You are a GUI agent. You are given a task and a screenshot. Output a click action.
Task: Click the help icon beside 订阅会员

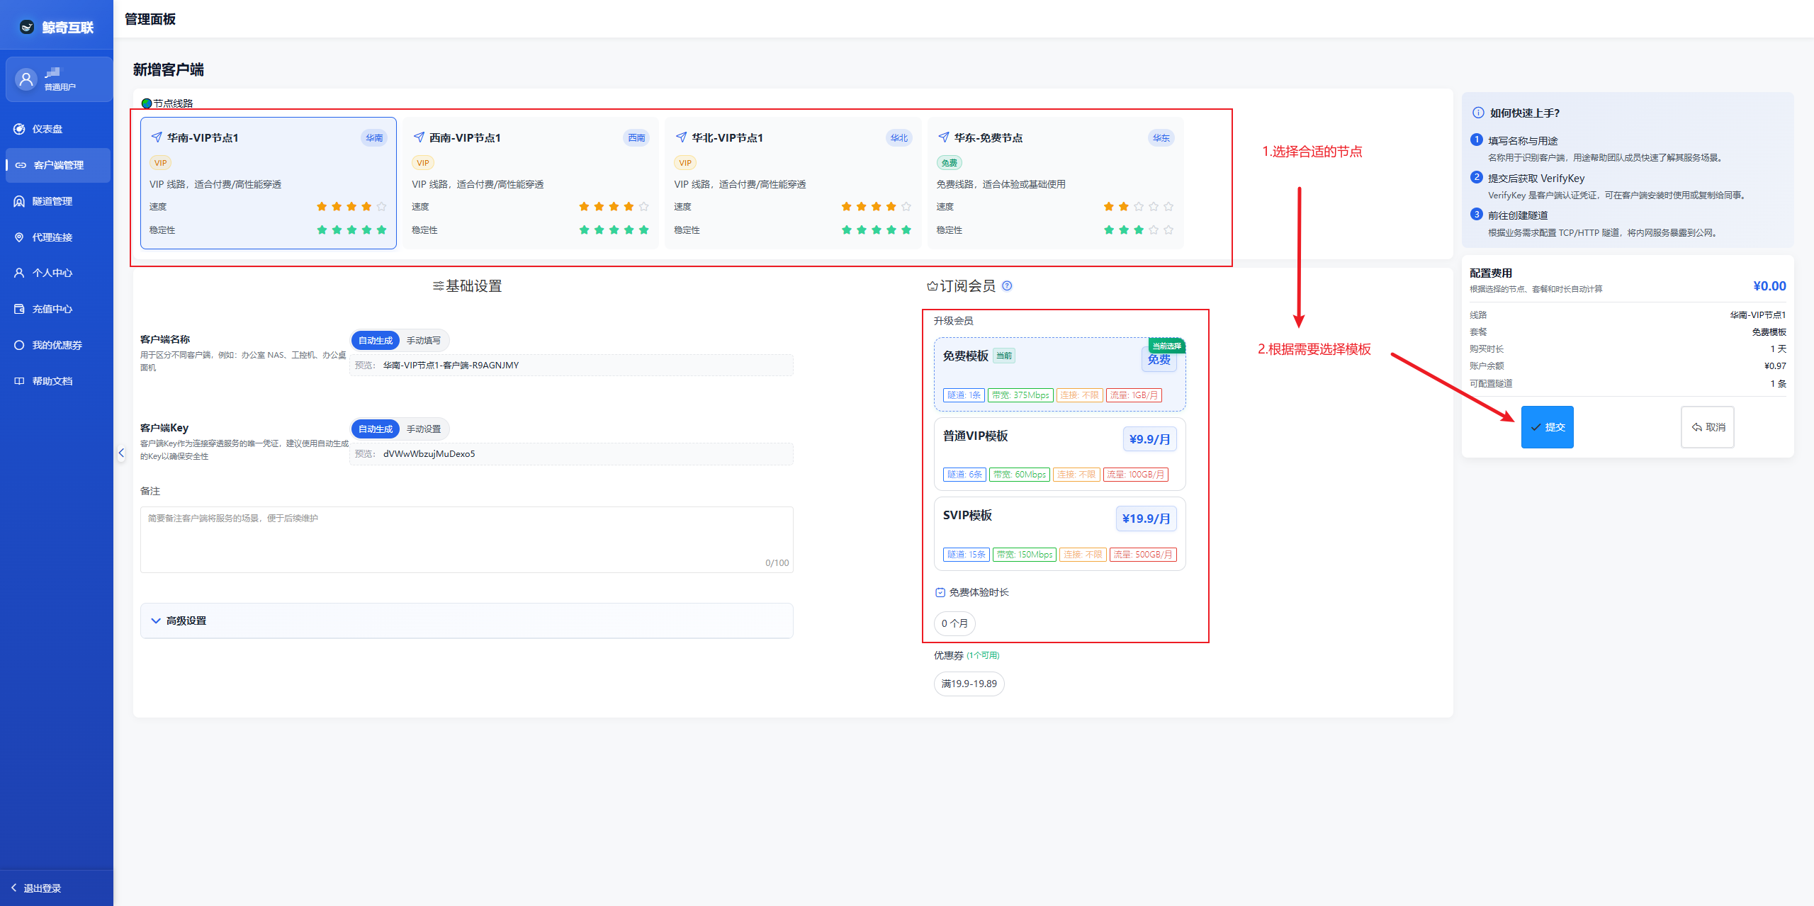pyautogui.click(x=1007, y=285)
